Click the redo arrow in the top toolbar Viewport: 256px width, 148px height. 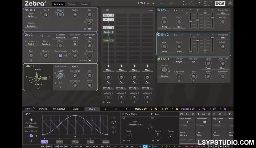(x=191, y=3)
